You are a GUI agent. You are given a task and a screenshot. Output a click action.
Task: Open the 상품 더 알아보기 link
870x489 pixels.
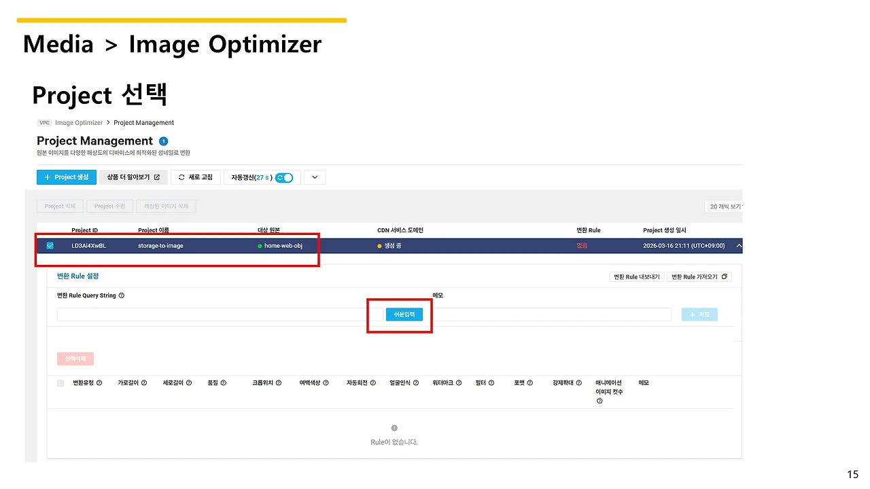click(133, 177)
